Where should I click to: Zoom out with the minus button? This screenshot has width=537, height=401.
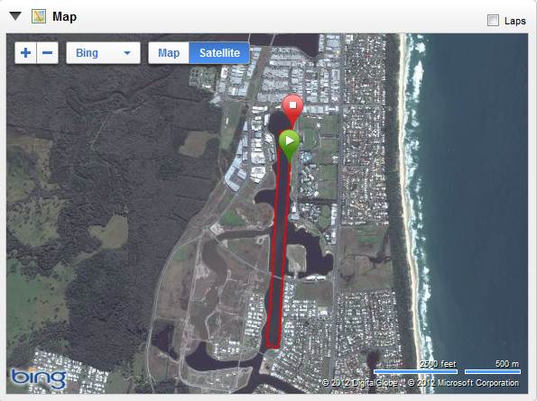coord(47,53)
